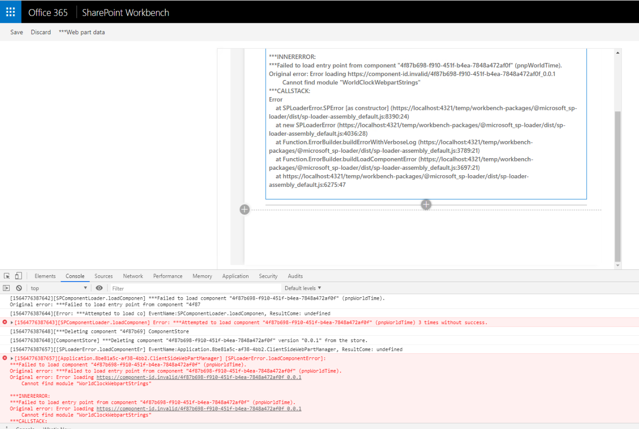This screenshot has width=639, height=429.
Task: Show the console sidebar icon
Action: [x=7, y=288]
